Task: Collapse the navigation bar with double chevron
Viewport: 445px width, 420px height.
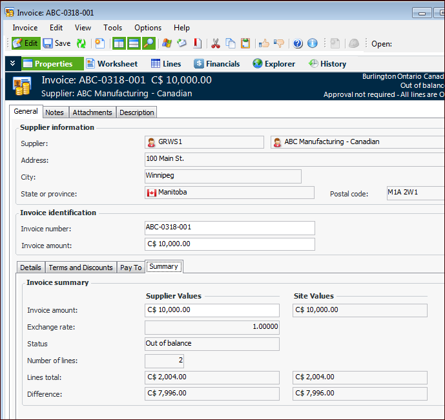Action: [x=12, y=63]
